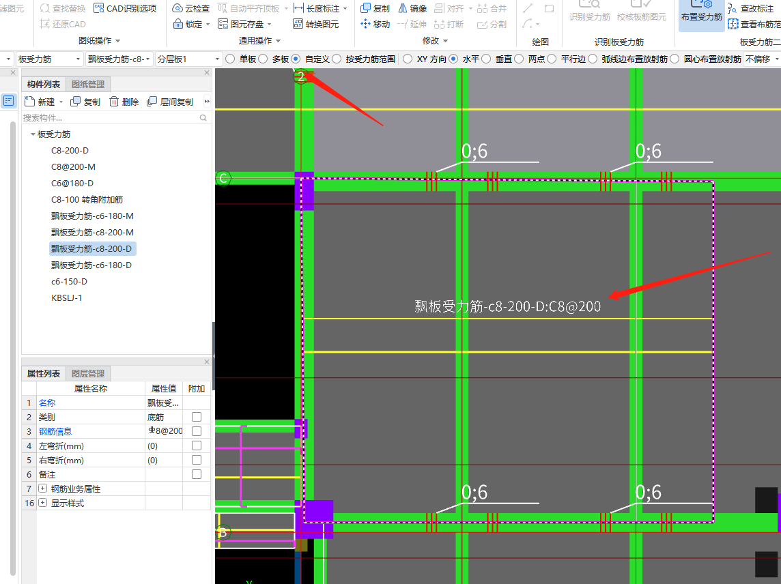Select the 两点 radio option

pyautogui.click(x=519, y=59)
